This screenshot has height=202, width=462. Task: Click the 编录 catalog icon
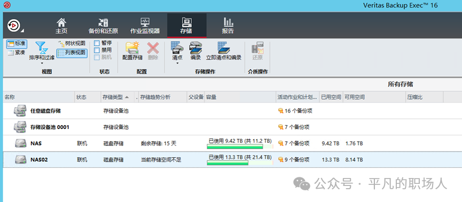(x=195, y=47)
